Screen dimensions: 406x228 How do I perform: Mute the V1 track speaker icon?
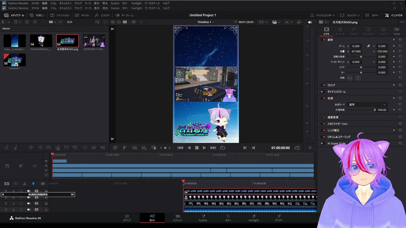pos(29,210)
